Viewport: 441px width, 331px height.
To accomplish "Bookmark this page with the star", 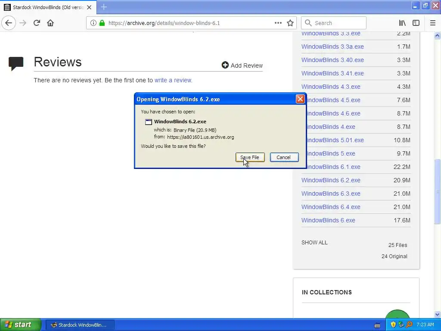I will [x=290, y=23].
